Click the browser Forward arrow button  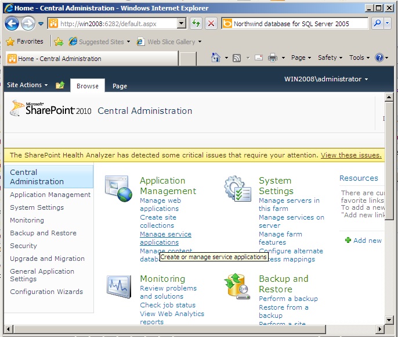coord(28,24)
